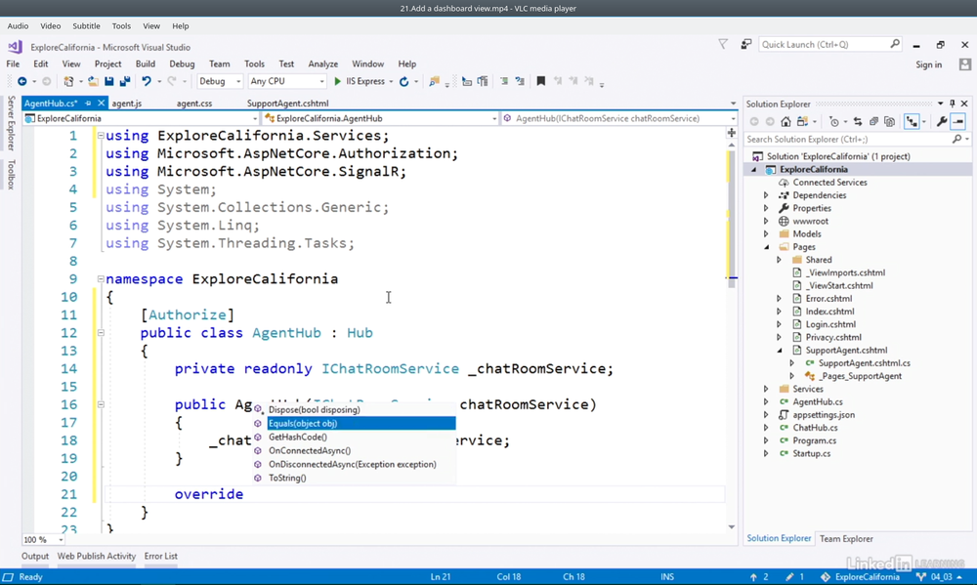Click Collapse All in Solution Explorer
The width and height of the screenshot is (977, 585).
click(873, 122)
